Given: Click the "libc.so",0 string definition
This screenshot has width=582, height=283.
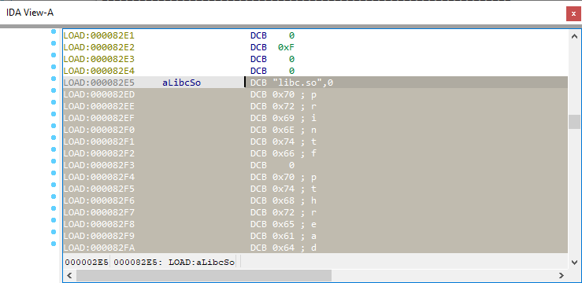Looking at the screenshot, I should (291, 83).
